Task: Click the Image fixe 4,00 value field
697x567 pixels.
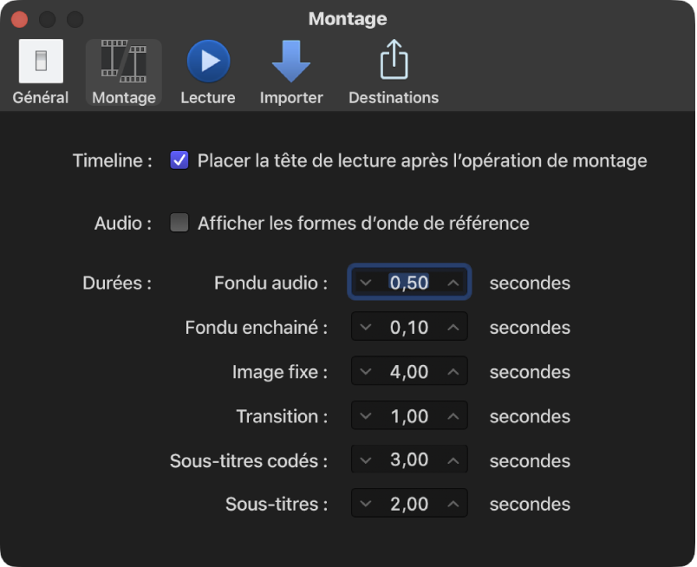Action: click(409, 372)
